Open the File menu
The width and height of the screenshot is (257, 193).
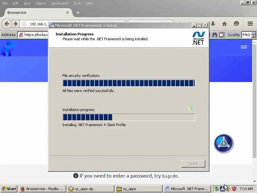pyautogui.click(x=5, y=3)
